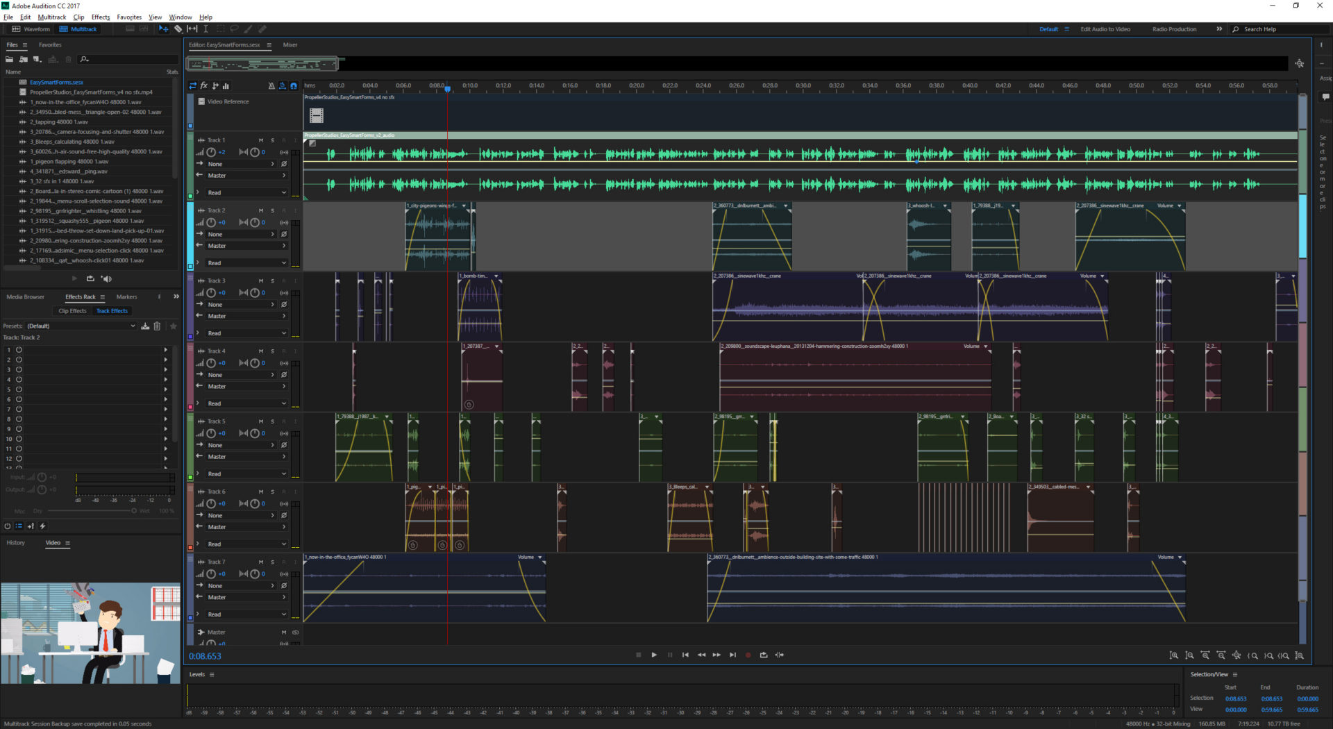Click the Fast Forward button
The height and width of the screenshot is (729, 1333).
[x=716, y=655]
